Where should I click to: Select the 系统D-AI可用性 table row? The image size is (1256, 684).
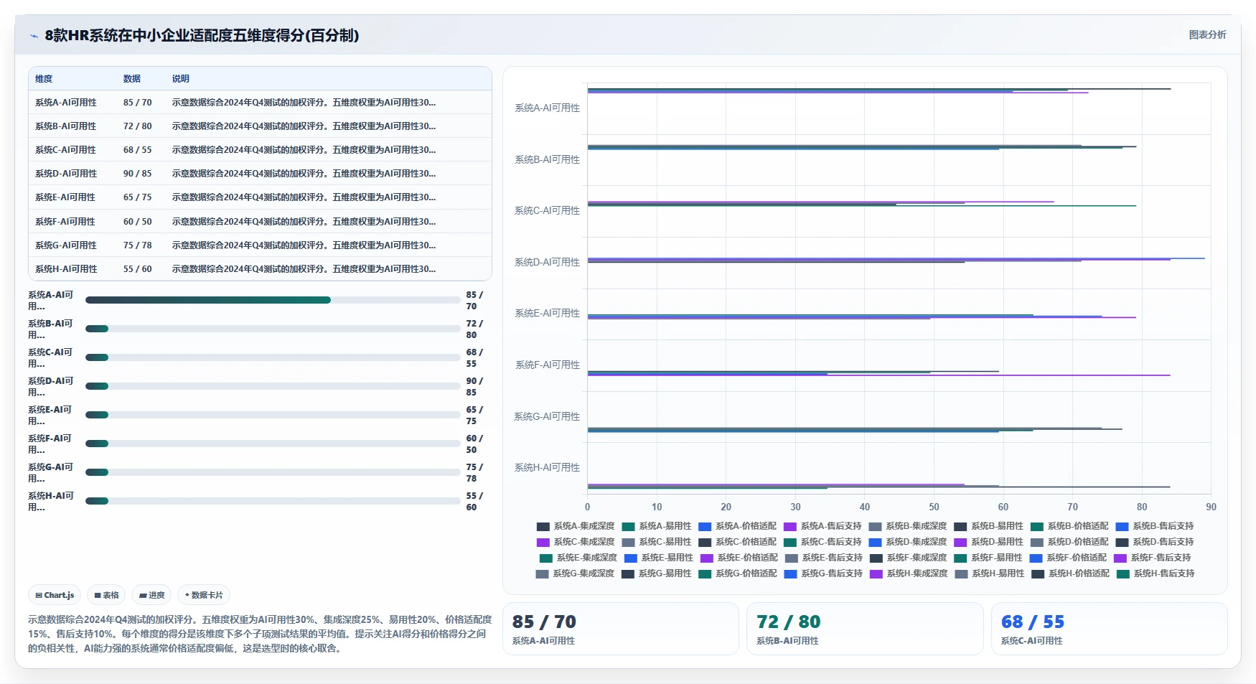(x=260, y=173)
